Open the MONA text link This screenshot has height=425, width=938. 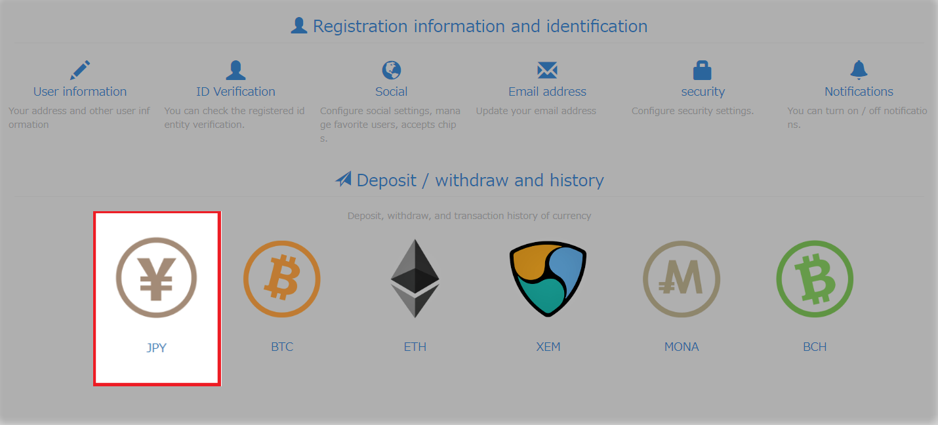click(682, 347)
